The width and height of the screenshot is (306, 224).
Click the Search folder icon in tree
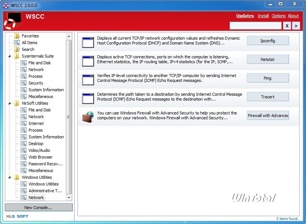(17, 49)
